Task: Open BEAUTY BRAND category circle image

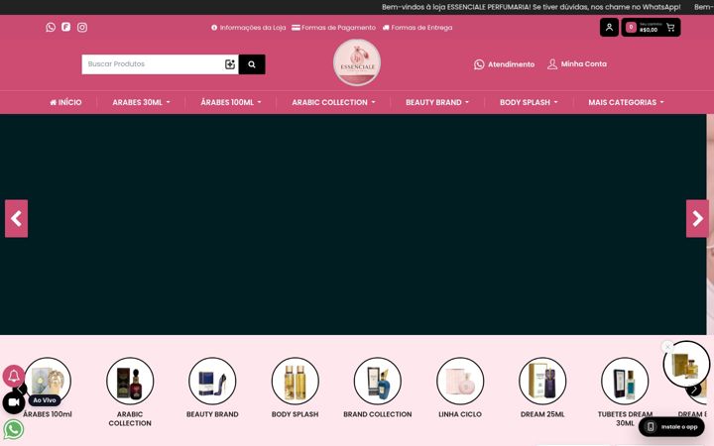Action: 212,381
